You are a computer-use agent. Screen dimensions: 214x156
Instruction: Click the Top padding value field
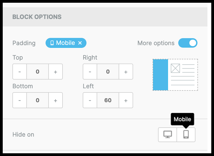coord(37,72)
